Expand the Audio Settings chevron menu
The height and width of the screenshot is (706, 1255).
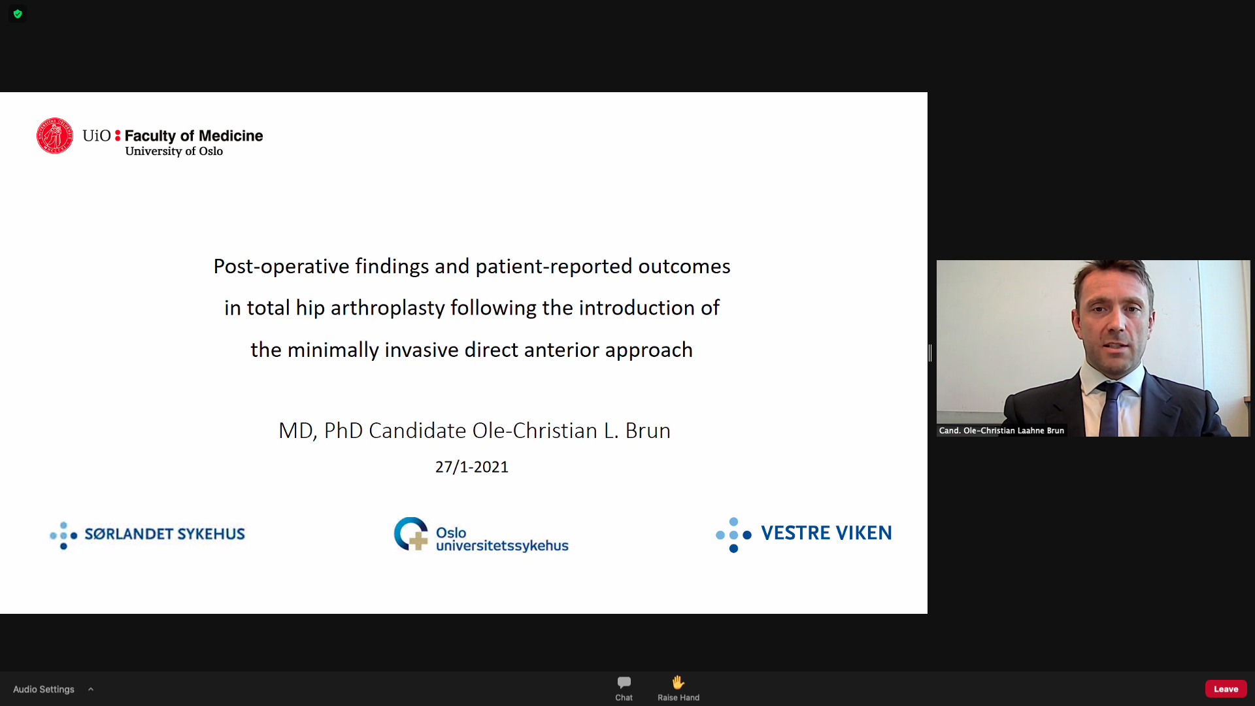(x=91, y=689)
